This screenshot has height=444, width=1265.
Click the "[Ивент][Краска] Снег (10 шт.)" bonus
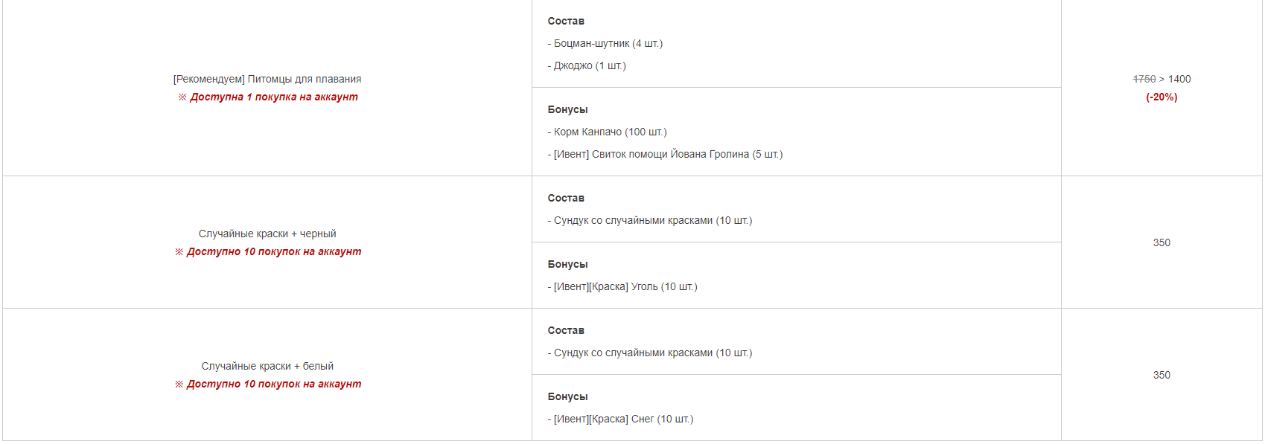(x=623, y=419)
